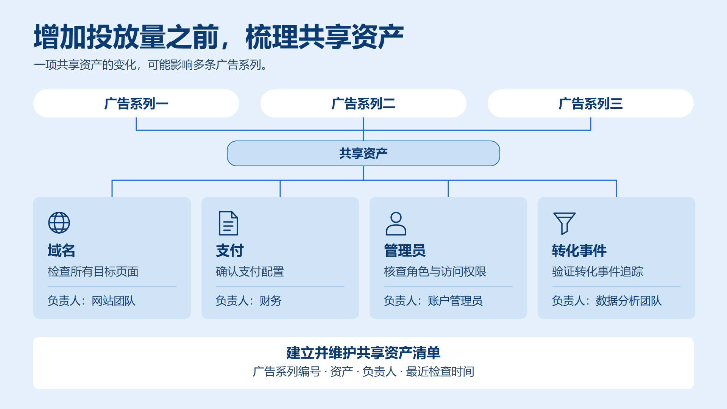Click the text 负责人：财务
The image size is (727, 409).
point(249,301)
